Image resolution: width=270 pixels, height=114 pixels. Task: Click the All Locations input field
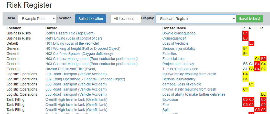pyautogui.click(x=126, y=19)
